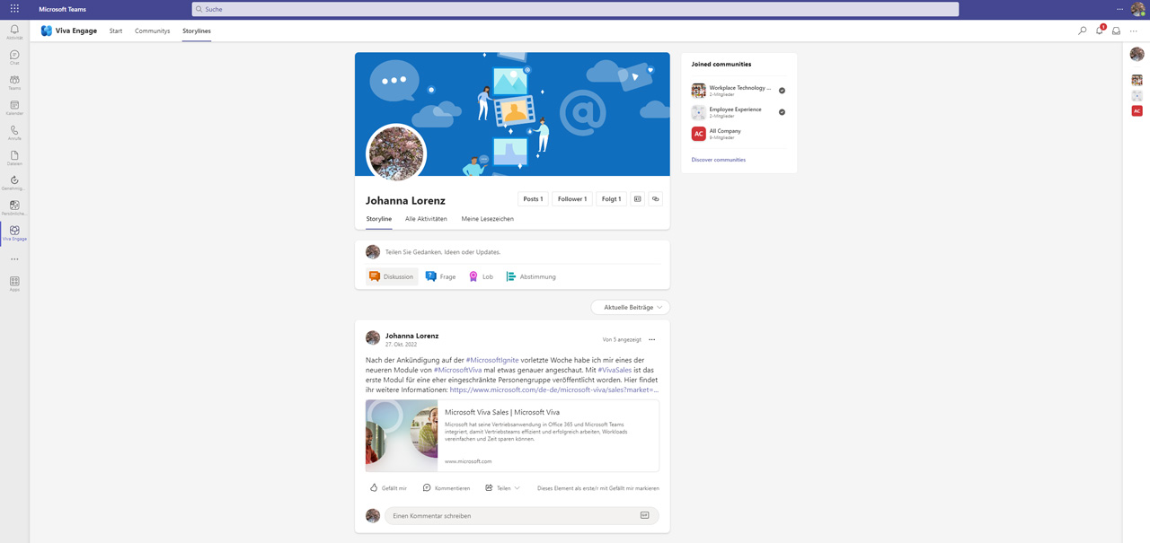Viewport: 1150px width, 543px height.
Task: Select the Abstimmung post type
Action: coord(530,276)
